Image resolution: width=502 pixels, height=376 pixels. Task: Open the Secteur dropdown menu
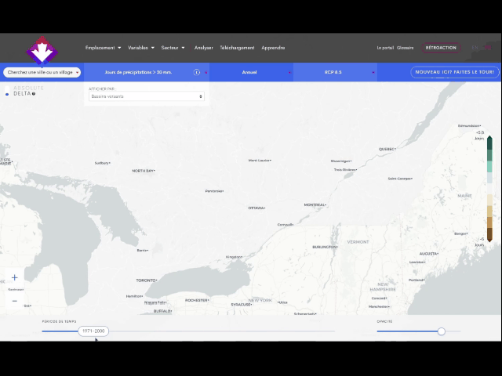point(173,48)
